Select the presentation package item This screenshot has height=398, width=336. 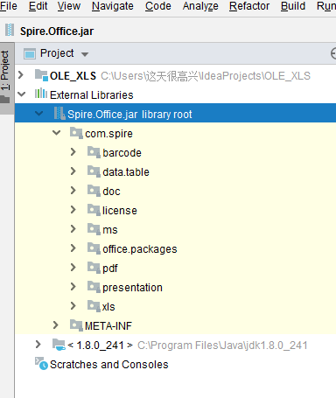132,288
